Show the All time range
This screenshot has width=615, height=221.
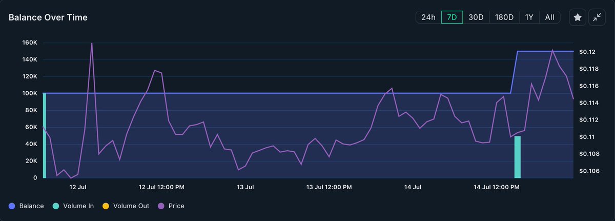pyautogui.click(x=549, y=17)
